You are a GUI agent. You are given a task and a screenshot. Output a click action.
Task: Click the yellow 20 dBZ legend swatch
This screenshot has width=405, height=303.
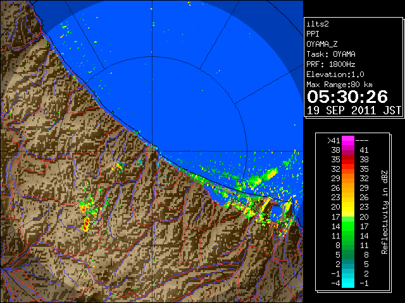click(x=348, y=207)
